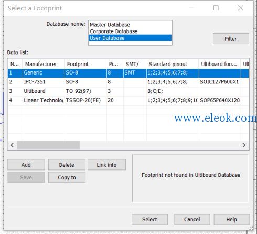Add a new footprint entry

(26, 165)
